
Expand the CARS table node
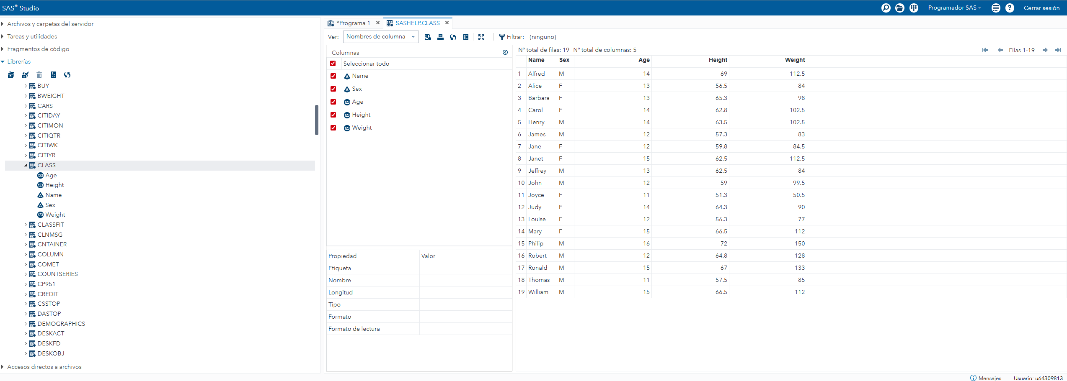(26, 106)
